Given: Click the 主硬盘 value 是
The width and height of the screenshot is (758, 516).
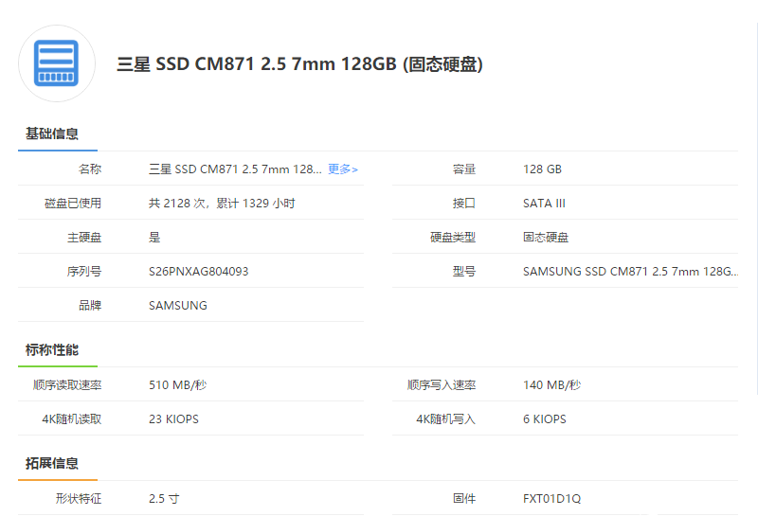Looking at the screenshot, I should [x=154, y=238].
